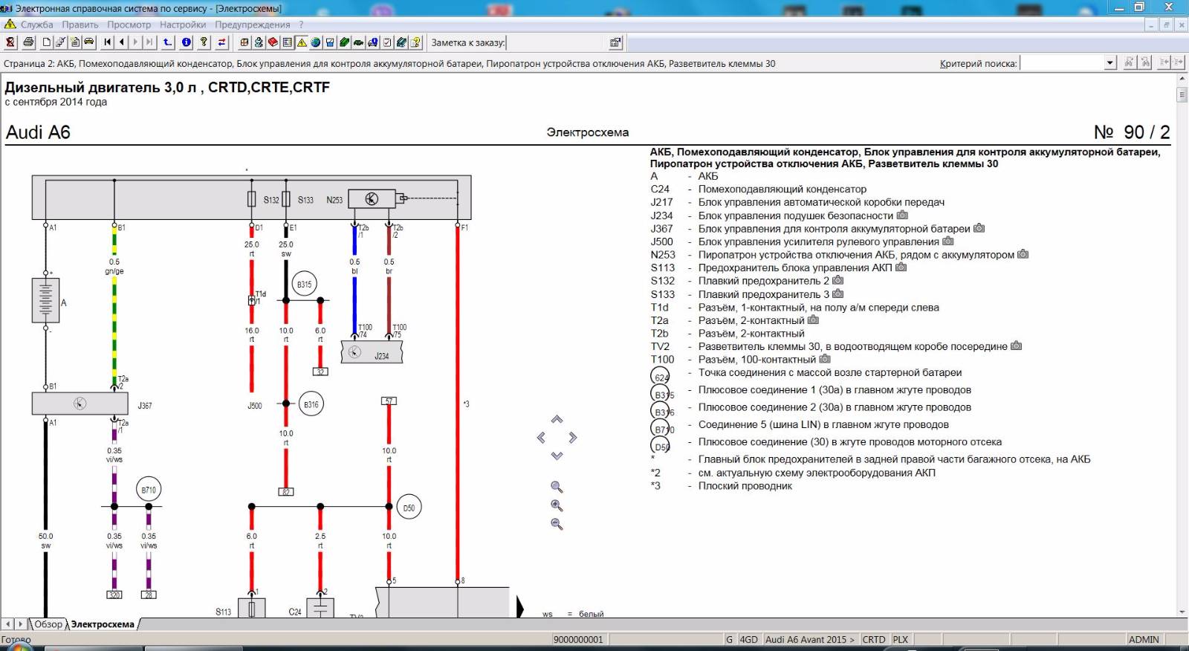The height and width of the screenshot is (651, 1189).
Task: Follow wire reference box 320
Action: coord(114,595)
